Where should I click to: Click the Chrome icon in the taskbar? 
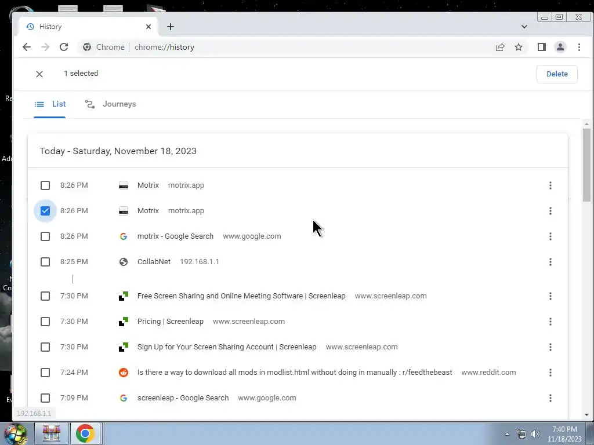click(85, 433)
